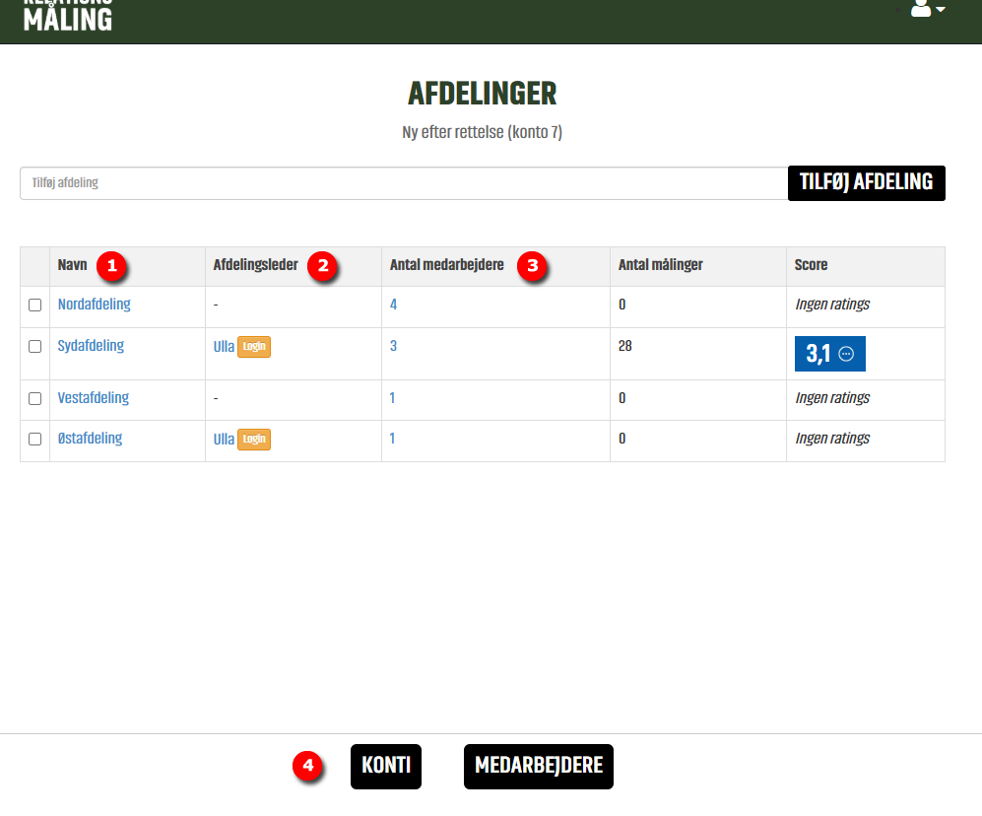This screenshot has height=816, width=982.
Task: Open the user account menu icon
Action: 927,9
